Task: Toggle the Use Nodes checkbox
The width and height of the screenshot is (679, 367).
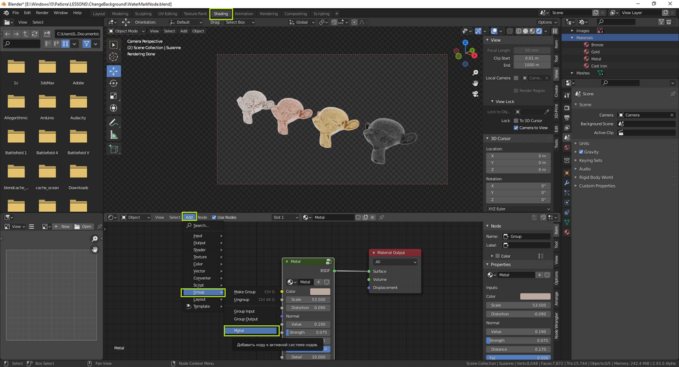Action: 214,217
